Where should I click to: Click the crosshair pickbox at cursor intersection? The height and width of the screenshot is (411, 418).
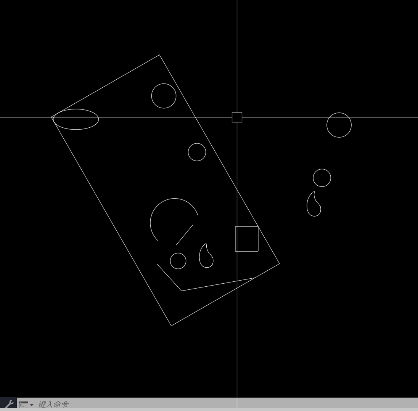tap(237, 117)
